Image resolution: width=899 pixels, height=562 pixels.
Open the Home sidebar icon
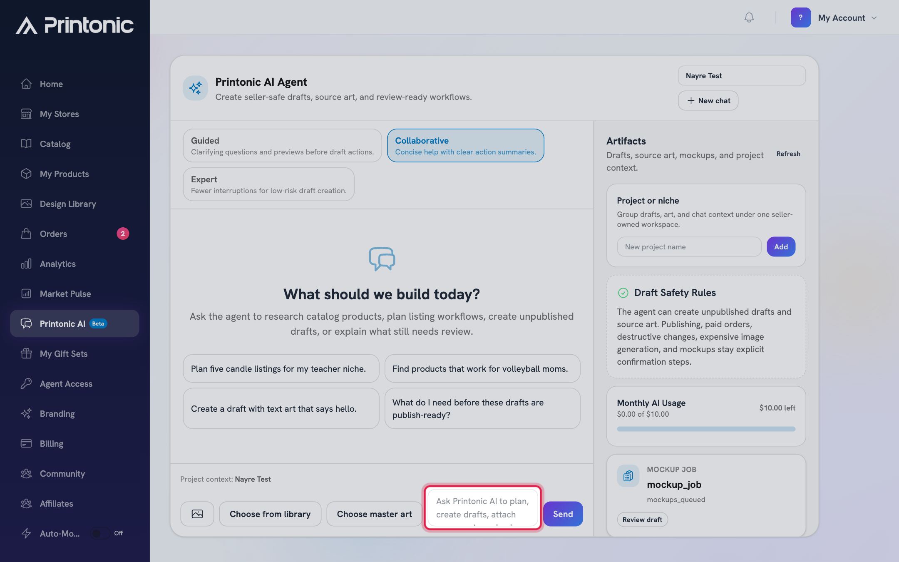coord(26,84)
